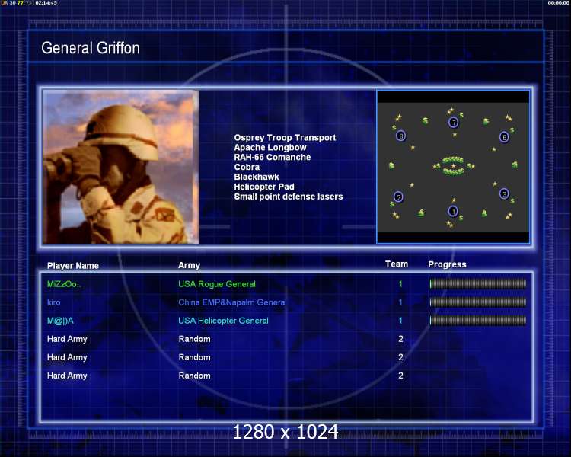
Task: Click the first 'Hard Army' player row name
Action: (x=67, y=339)
